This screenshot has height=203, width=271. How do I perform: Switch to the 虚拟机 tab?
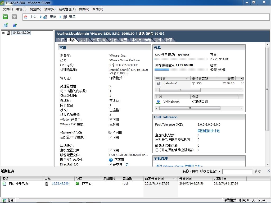tap(84, 40)
